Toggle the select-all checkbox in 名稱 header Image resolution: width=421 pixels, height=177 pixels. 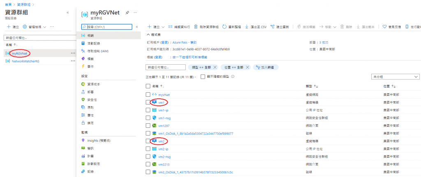pos(148,86)
